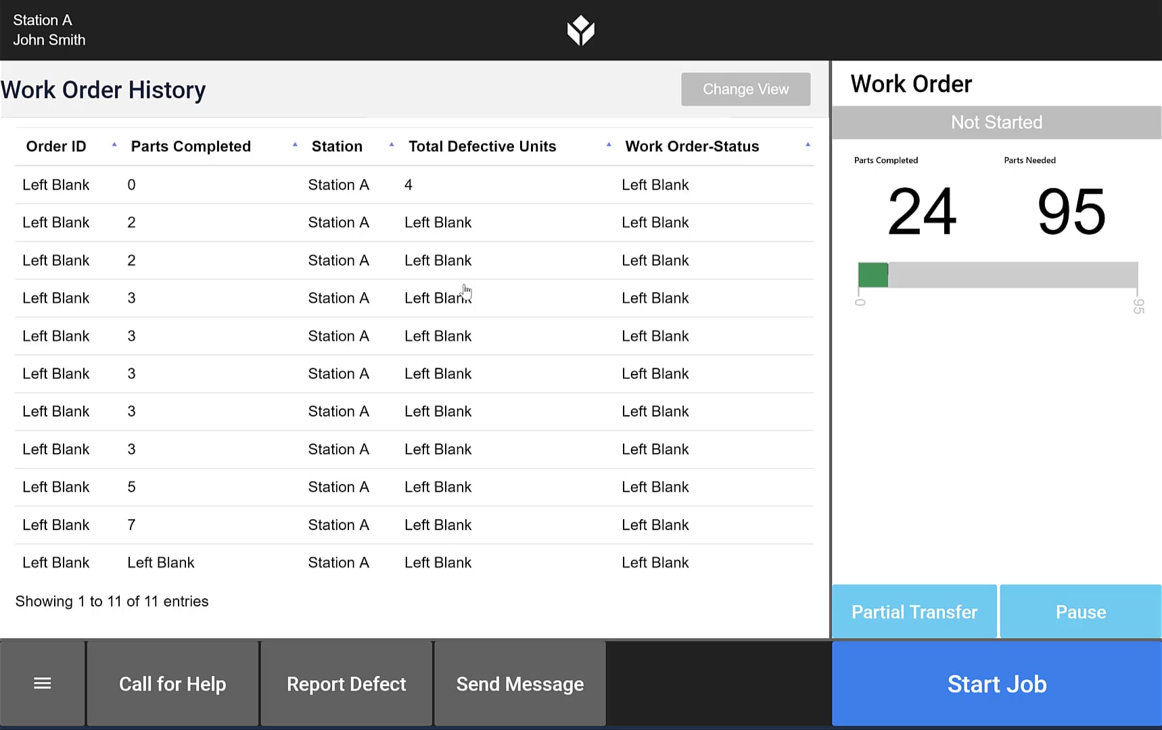Viewport: 1162px width, 730px height.
Task: Click the Work Order History heading
Action: [x=103, y=89]
